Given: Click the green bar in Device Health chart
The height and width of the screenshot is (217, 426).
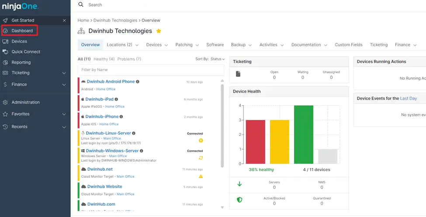Looking at the screenshot, I should pyautogui.click(x=304, y=135).
